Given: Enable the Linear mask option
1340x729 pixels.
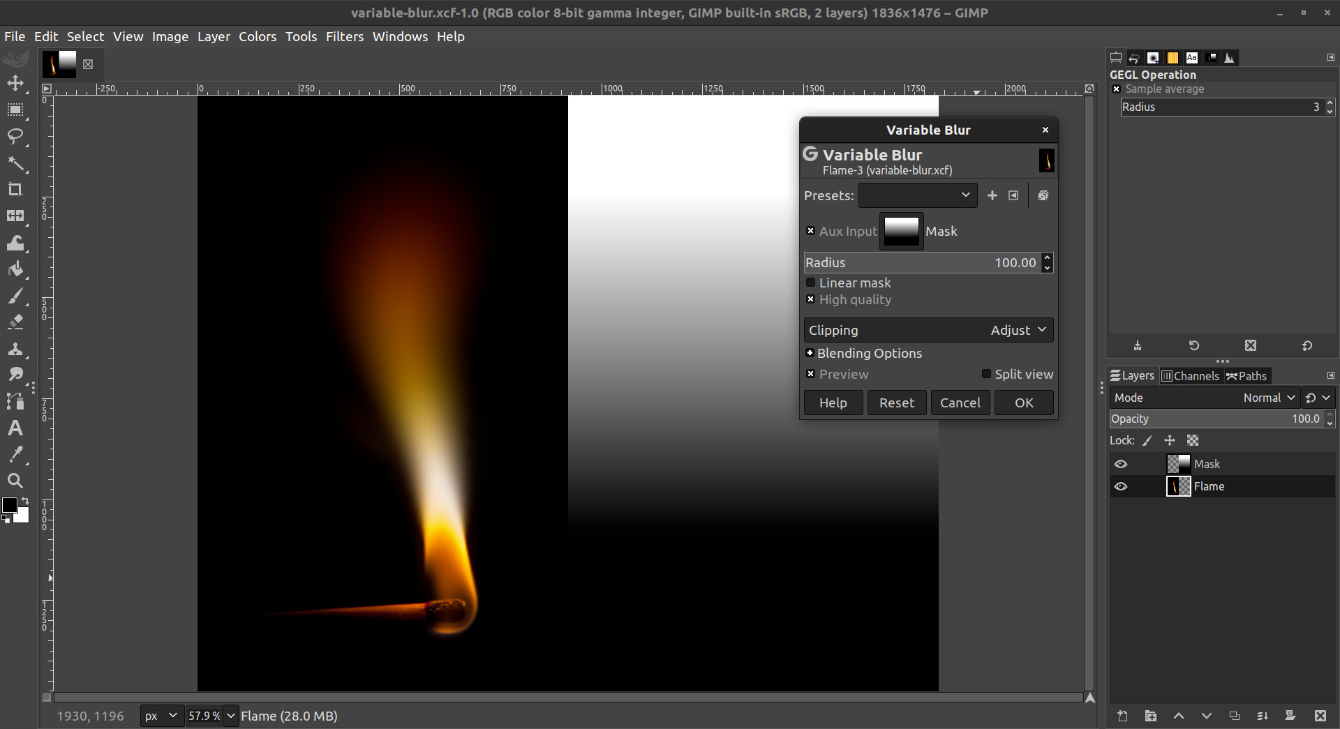Looking at the screenshot, I should tap(811, 283).
